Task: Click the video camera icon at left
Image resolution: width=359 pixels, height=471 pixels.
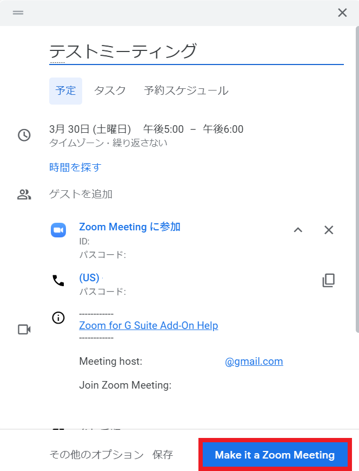Action: [x=24, y=329]
